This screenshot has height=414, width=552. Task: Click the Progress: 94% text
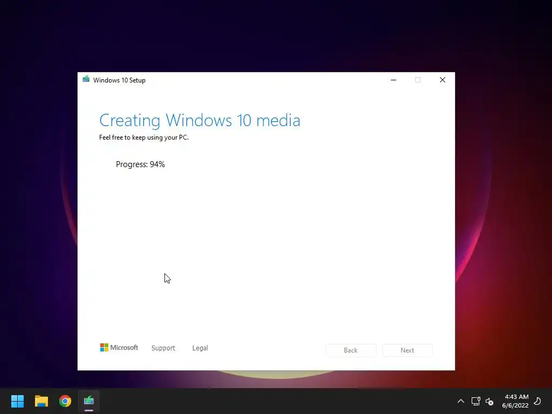(x=140, y=164)
